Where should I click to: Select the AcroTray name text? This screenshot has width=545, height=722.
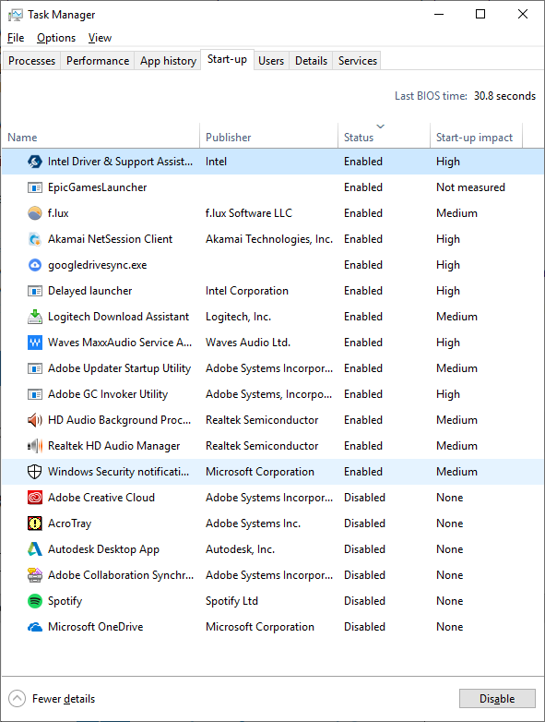(69, 523)
